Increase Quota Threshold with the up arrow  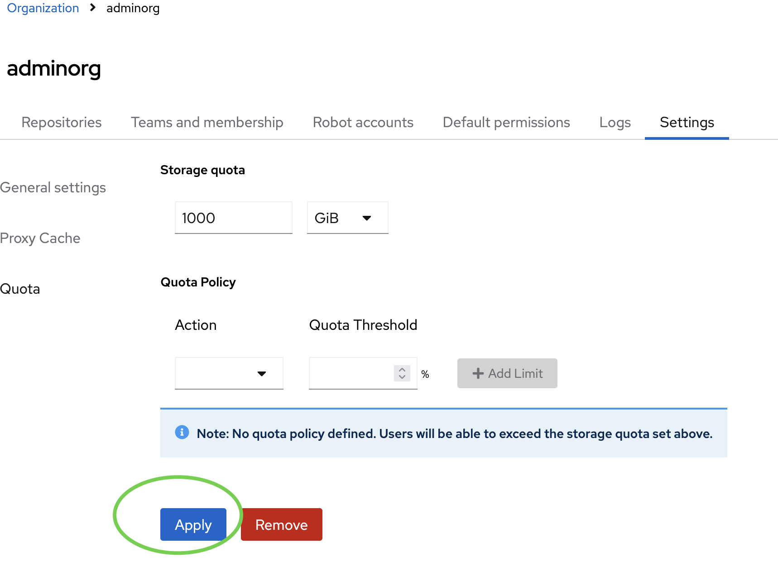(402, 370)
